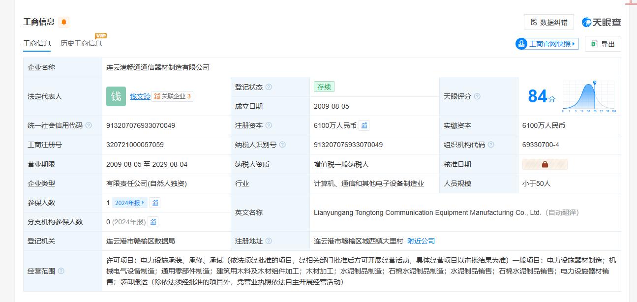Select the 工商信息 tab
The height and width of the screenshot is (302, 637).
click(37, 43)
